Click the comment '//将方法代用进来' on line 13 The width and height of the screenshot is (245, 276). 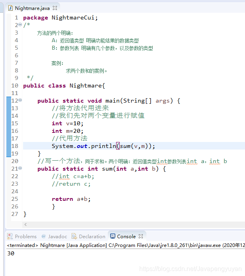click(80, 108)
